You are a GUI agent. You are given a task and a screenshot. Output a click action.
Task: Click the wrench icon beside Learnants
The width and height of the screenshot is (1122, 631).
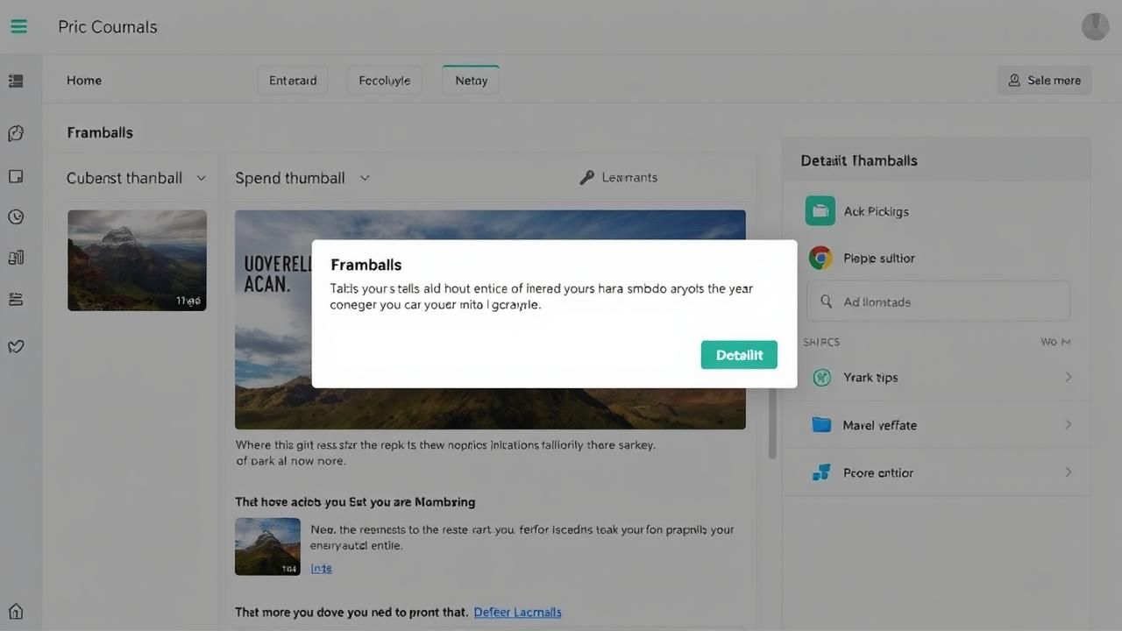(x=586, y=178)
